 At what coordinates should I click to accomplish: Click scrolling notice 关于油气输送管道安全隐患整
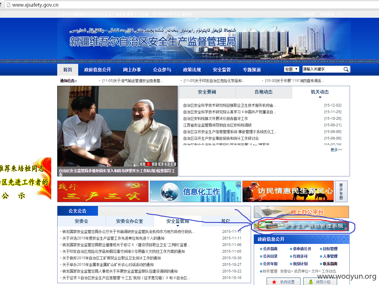pos(133,81)
